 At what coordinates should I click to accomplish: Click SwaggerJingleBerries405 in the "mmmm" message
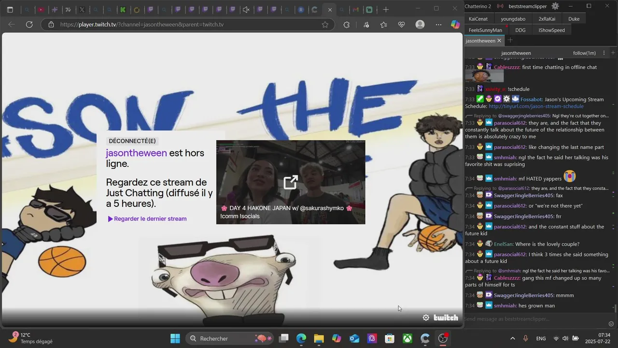pyautogui.click(x=524, y=295)
